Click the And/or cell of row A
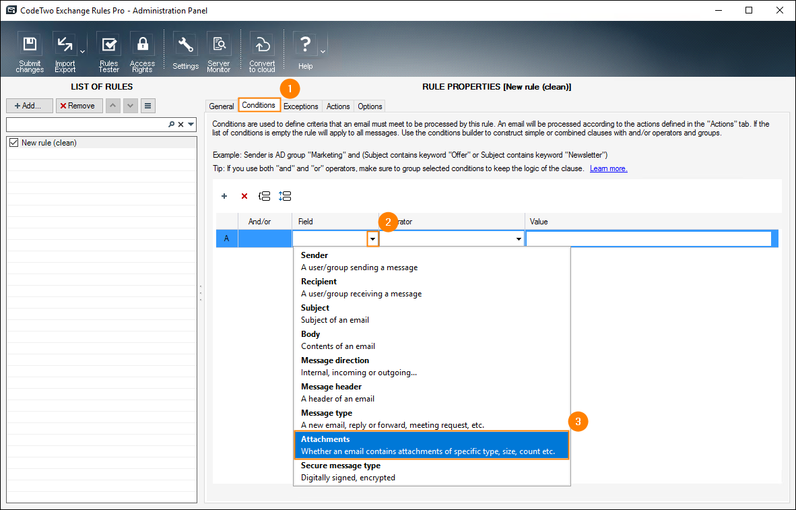Screen dimensions: 796x510 pyautogui.click(x=265, y=238)
